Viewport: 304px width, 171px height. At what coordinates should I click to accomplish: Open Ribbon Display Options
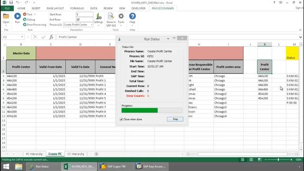point(281,2)
